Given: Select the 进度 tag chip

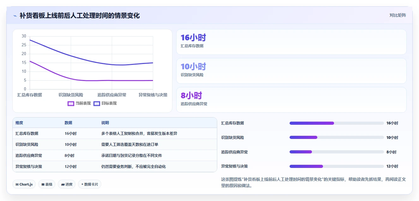Looking at the screenshot, I should (67, 184).
